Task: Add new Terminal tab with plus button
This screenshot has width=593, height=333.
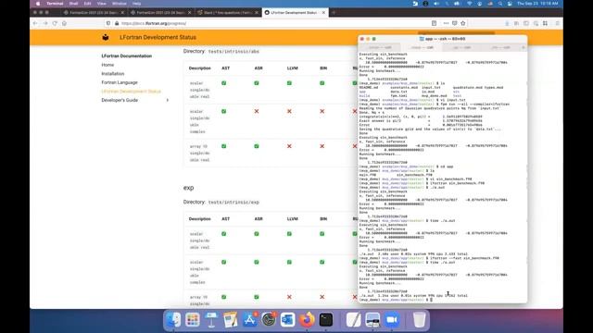Action: coord(523,47)
